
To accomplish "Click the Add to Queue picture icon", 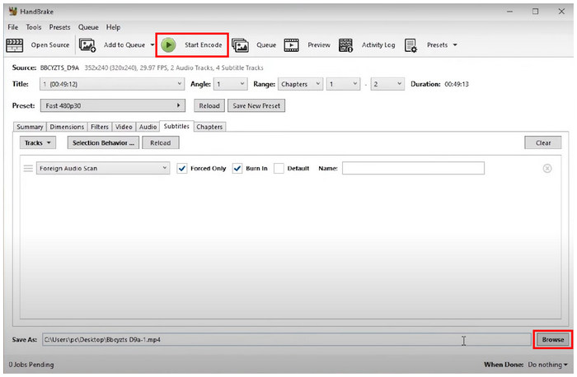I will (x=87, y=45).
